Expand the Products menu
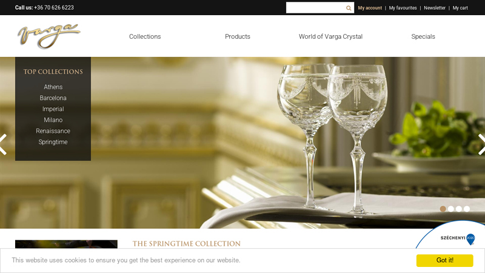 [x=238, y=36]
